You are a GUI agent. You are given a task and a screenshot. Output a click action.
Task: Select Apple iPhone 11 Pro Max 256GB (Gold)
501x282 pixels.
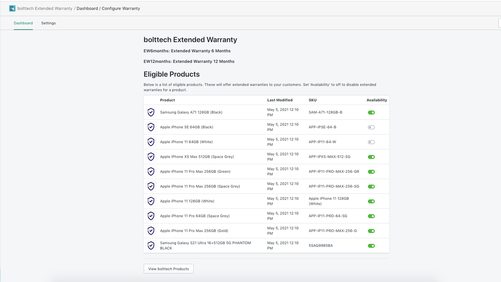pos(194,231)
